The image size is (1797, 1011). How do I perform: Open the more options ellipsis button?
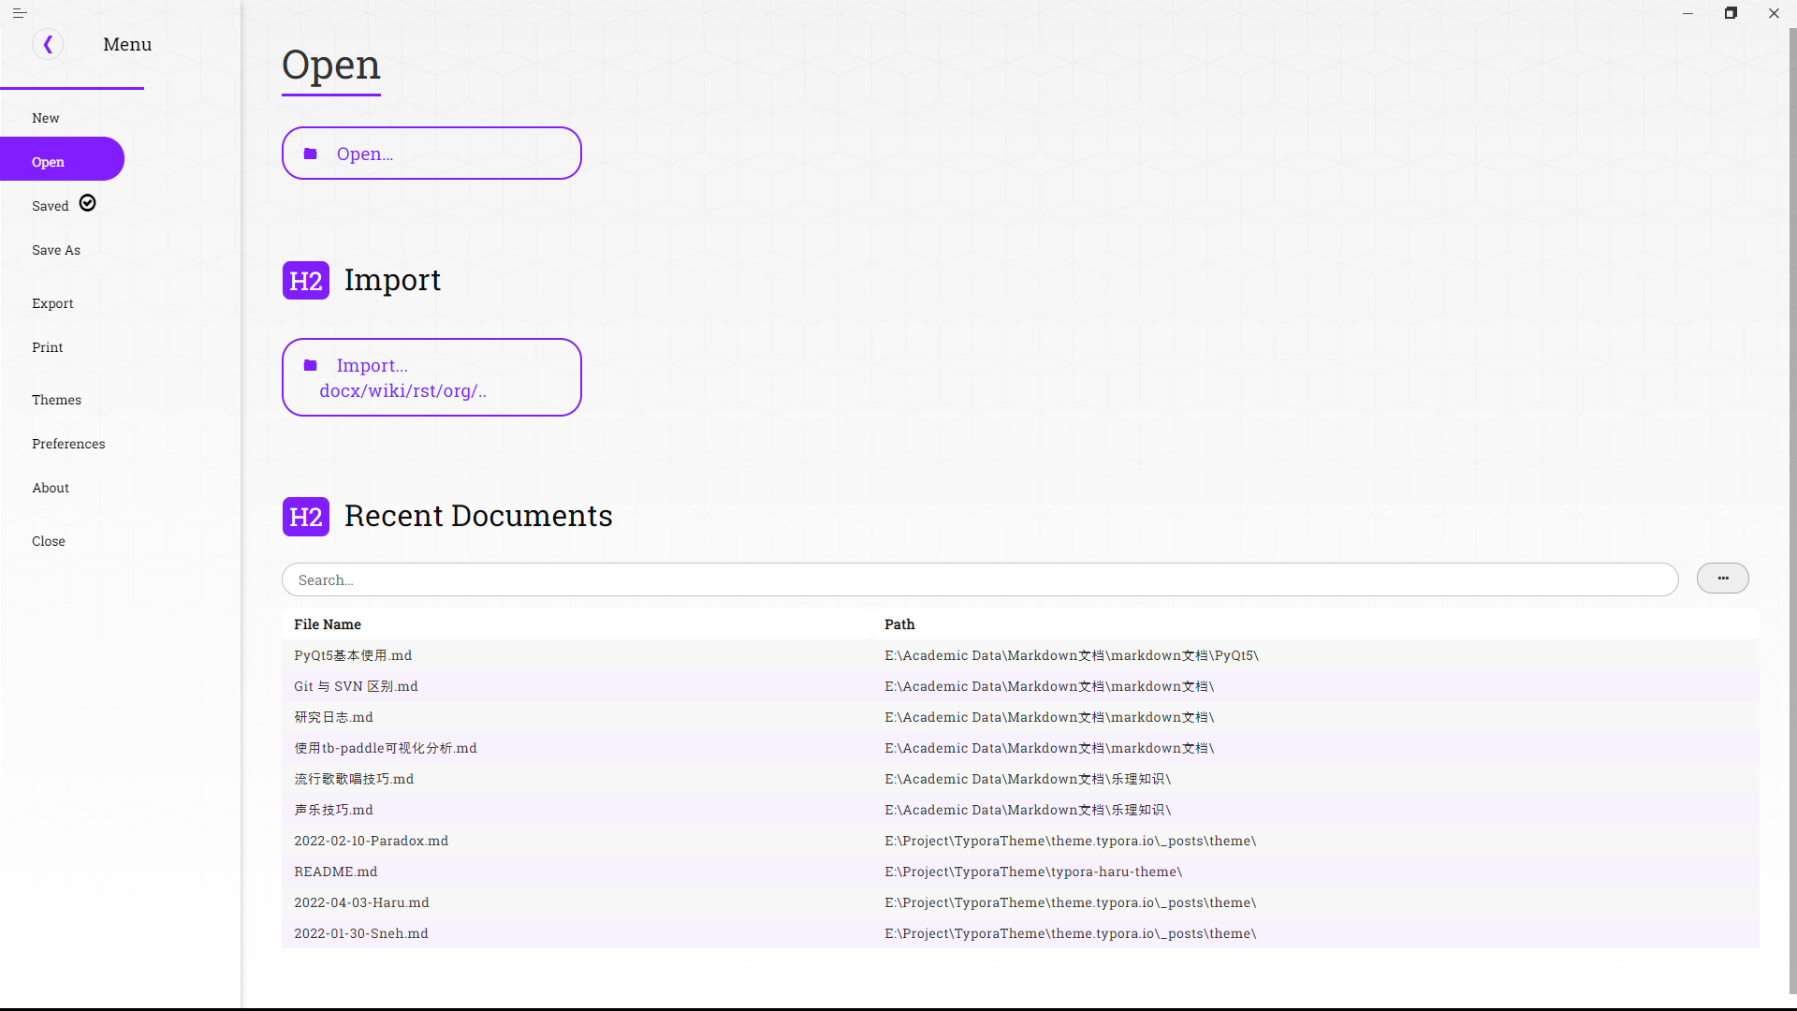1722,579
